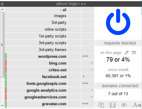
Task: Click the googleadservices.com domain name
Action: (45, 97)
